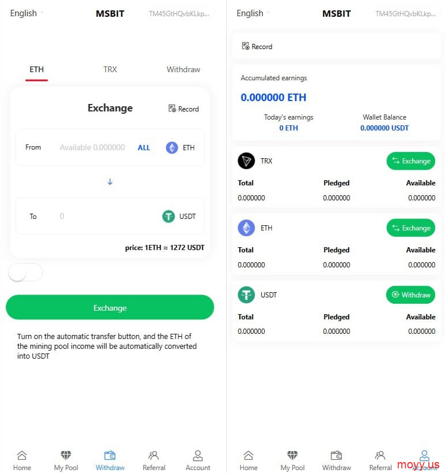The width and height of the screenshot is (445, 473).
Task: Switch to the Withdraw tab
Action: (183, 69)
